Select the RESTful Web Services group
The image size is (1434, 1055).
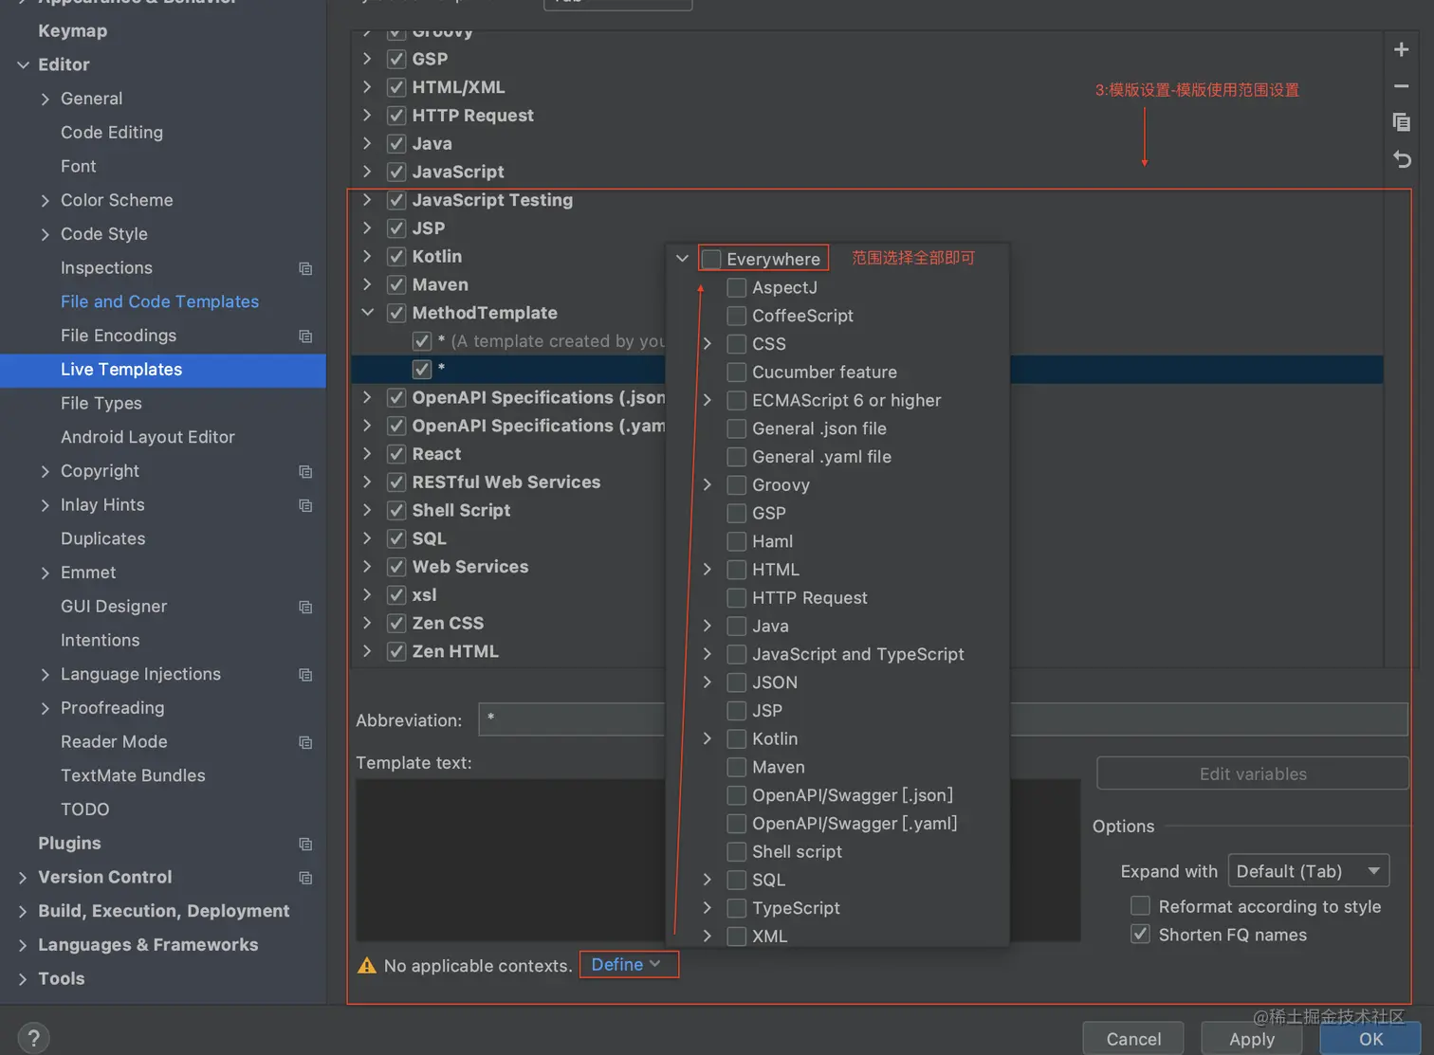[506, 482]
